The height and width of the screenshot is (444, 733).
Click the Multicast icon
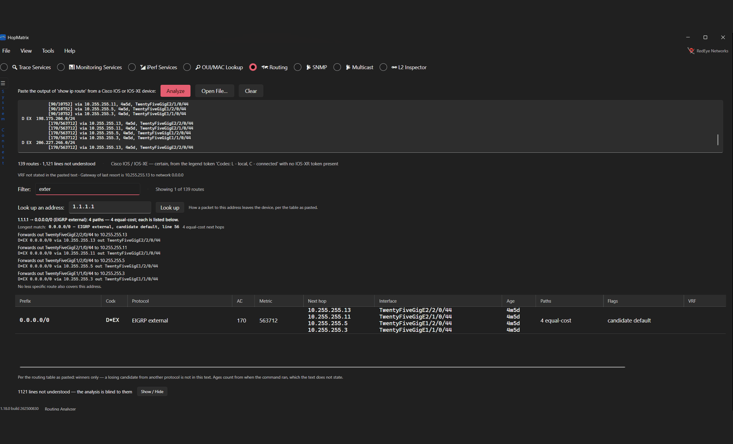click(x=348, y=67)
